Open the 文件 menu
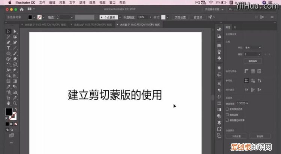Screen dimensions: 281x154 (42, 3)
